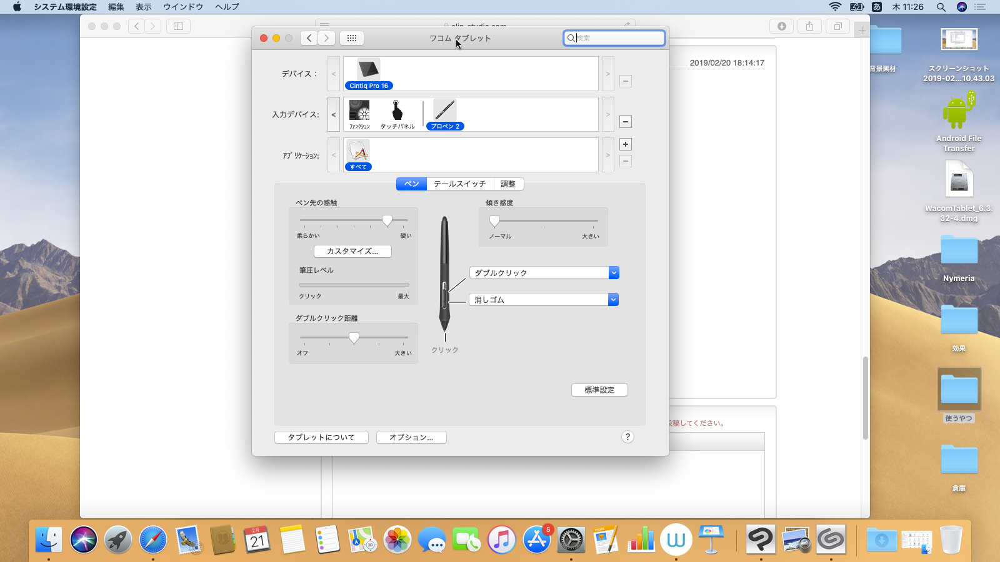This screenshot has height=562, width=1000.
Task: Toggle the Safari sidebar button
Action: [x=178, y=26]
